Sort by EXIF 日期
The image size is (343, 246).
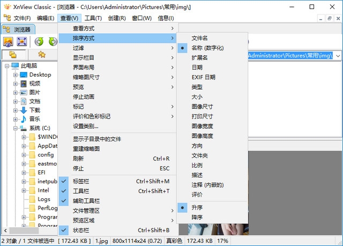tap(212, 77)
